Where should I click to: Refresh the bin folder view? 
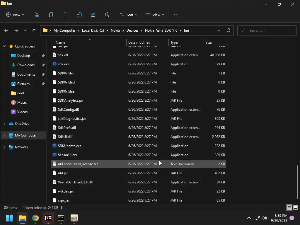(x=229, y=30)
